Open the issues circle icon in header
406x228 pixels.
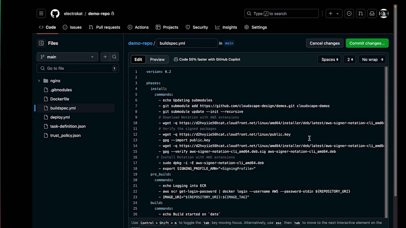(349, 14)
